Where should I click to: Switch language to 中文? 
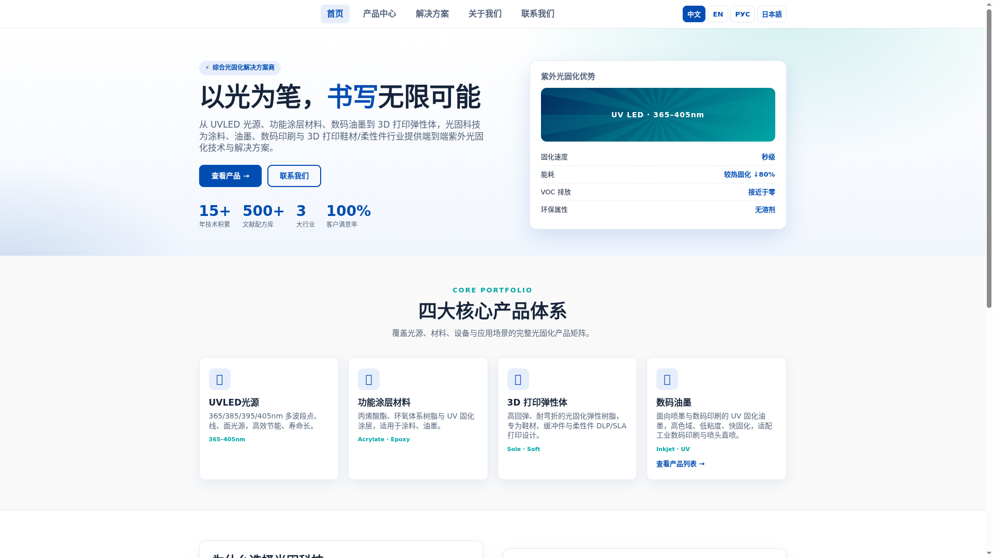(x=694, y=14)
